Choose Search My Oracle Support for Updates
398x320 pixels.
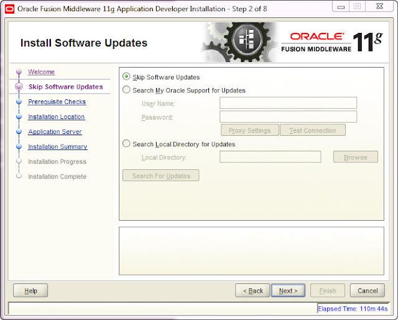126,90
